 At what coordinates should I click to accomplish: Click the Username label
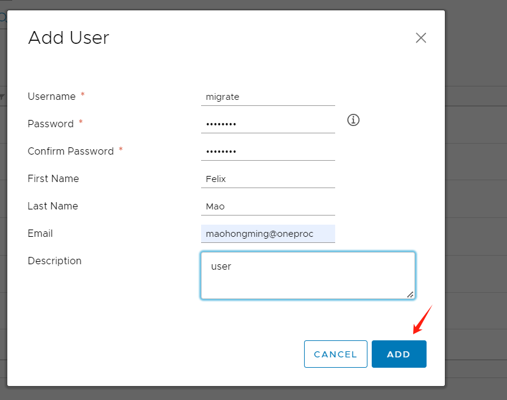tap(52, 97)
